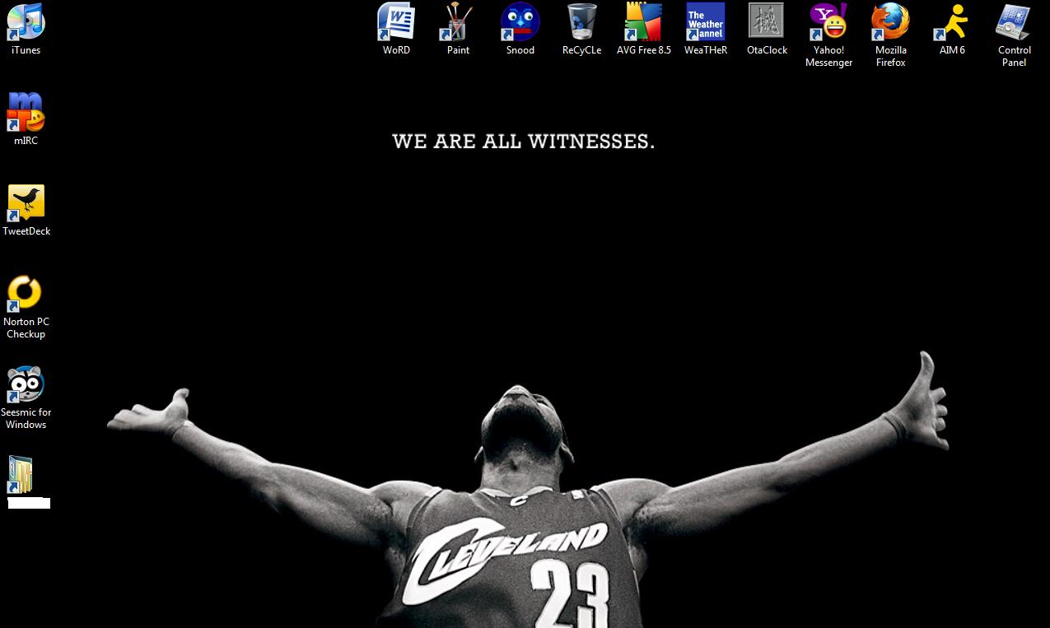Click the Seesmic for Windows raccoon icon
This screenshot has width=1050, height=628.
pos(26,384)
